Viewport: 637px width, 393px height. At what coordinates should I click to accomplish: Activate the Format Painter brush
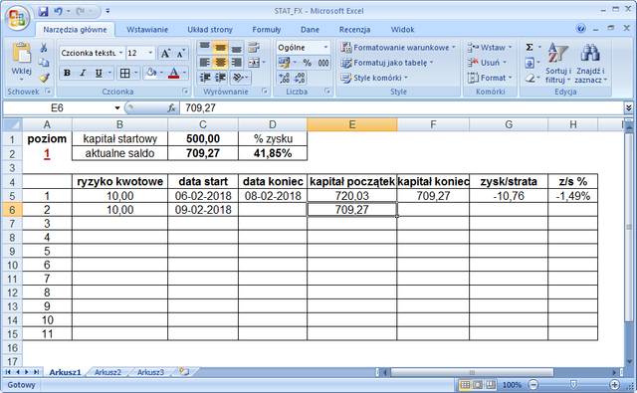click(44, 78)
